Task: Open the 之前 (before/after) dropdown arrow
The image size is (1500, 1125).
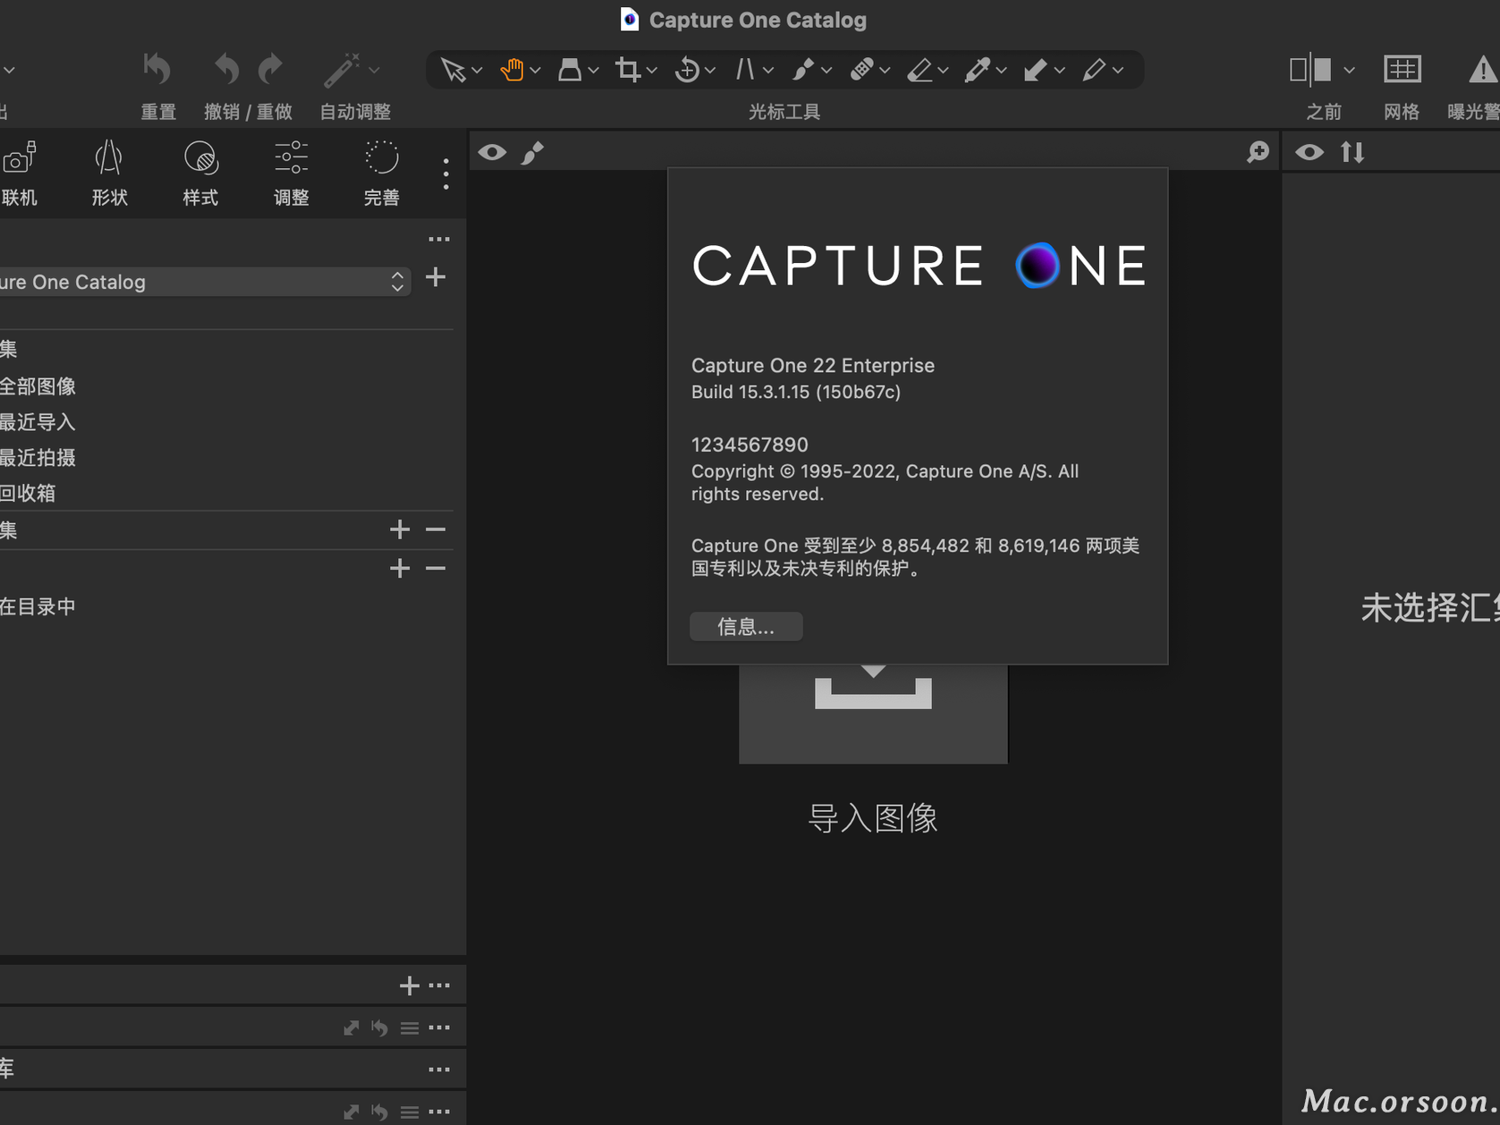Action: pyautogui.click(x=1350, y=69)
